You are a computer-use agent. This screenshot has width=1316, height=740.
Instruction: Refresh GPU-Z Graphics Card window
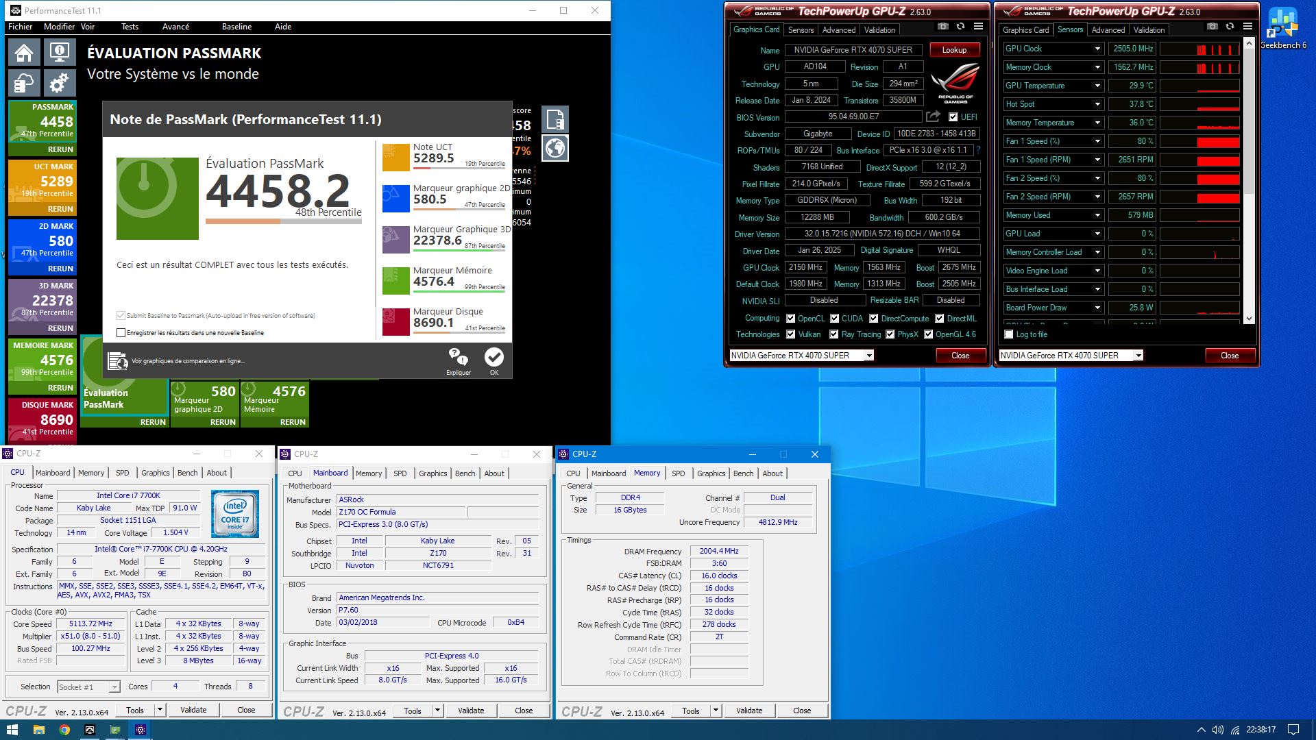960,27
